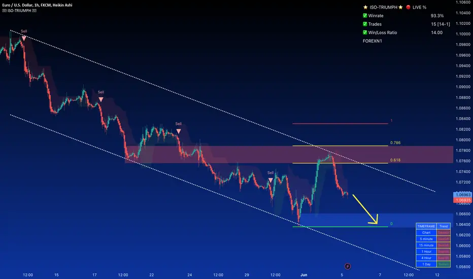Click the date 15 label on the time axis
Viewport: 473px width, 279px height.
(56, 275)
